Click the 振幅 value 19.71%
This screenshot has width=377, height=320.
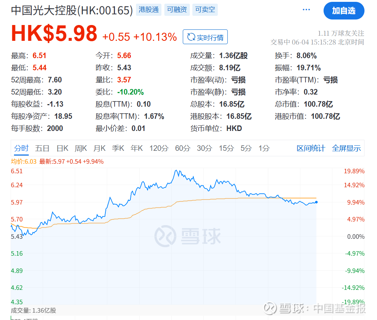[x=308, y=68]
